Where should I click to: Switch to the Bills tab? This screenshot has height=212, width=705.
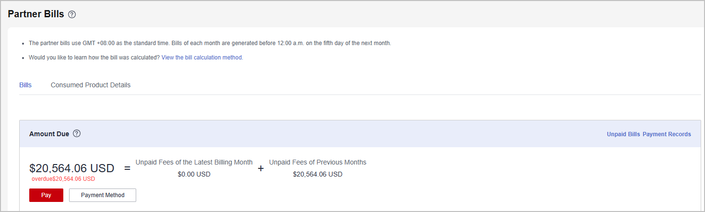tap(25, 85)
